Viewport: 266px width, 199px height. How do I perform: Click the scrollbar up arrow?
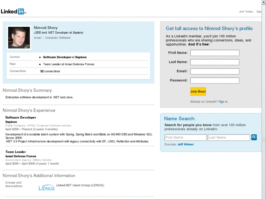pyautogui.click(x=264, y=2)
